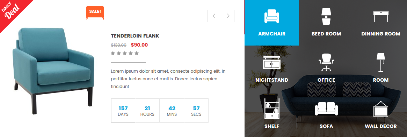Select the Office chair icon
Viewport: 407px width, 137px height.
(x=326, y=62)
